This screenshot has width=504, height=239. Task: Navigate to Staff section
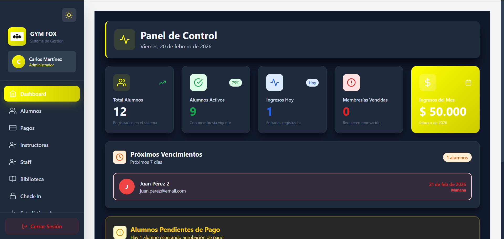[x=26, y=162]
